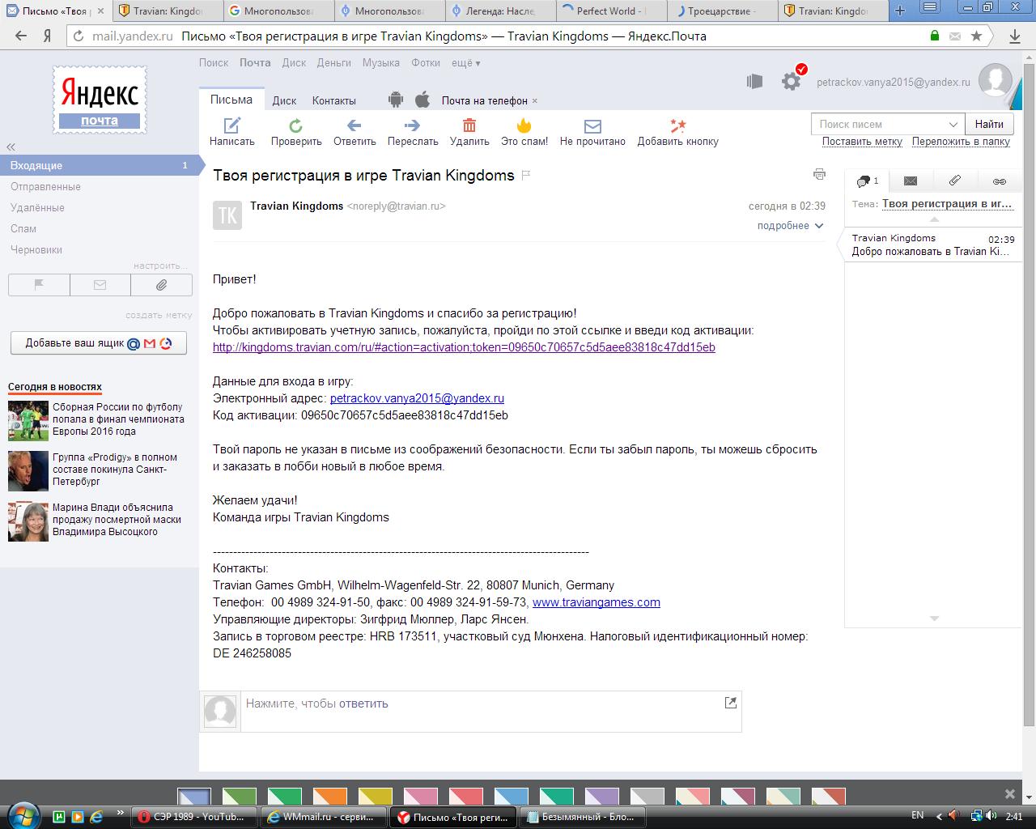This screenshot has height=829, width=1036.
Task: Toggle important flag beside the email subject
Action: [526, 176]
